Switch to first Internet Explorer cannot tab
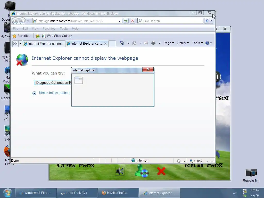The height and width of the screenshot is (198, 264). tap(44, 44)
